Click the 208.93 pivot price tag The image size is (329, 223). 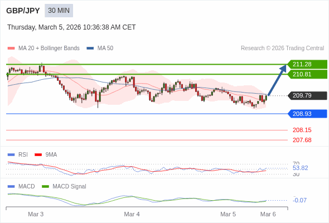[x=307, y=114]
